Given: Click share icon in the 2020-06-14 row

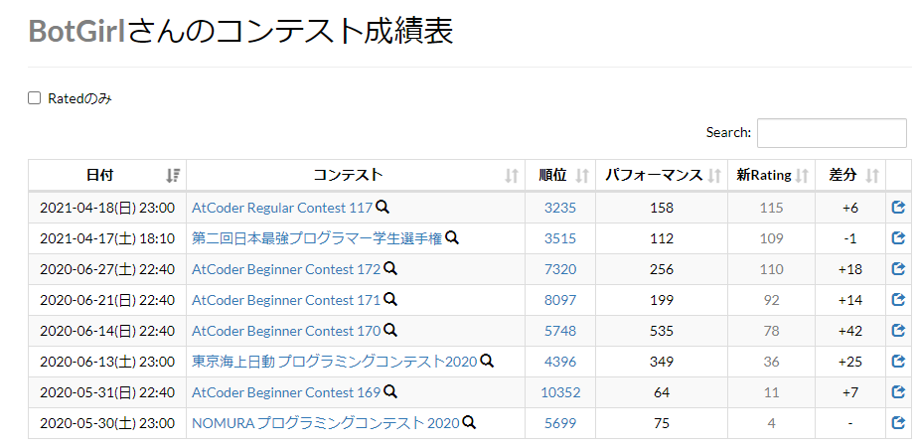Looking at the screenshot, I should coord(899,331).
